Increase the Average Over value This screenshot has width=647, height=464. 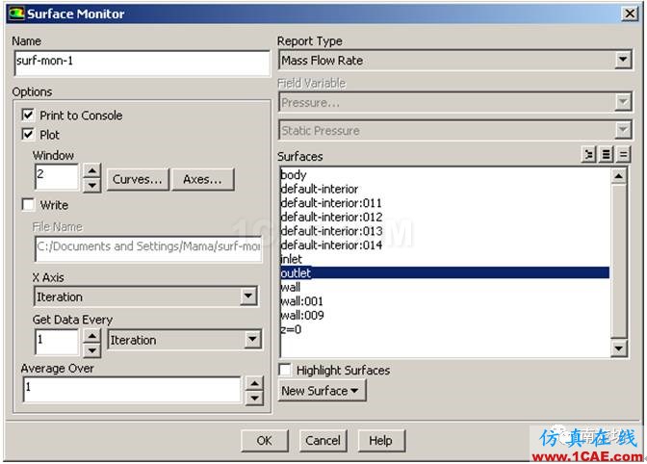(254, 383)
